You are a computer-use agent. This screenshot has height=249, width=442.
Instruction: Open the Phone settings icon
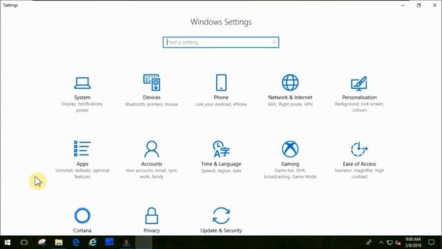coord(221,82)
